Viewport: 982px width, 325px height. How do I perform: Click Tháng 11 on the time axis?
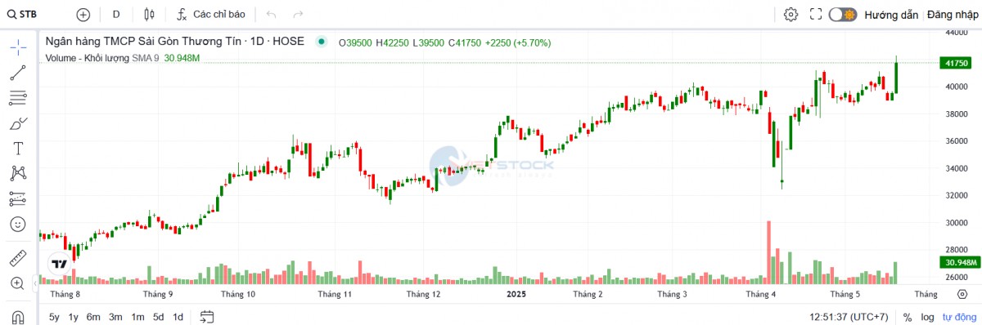click(x=335, y=293)
